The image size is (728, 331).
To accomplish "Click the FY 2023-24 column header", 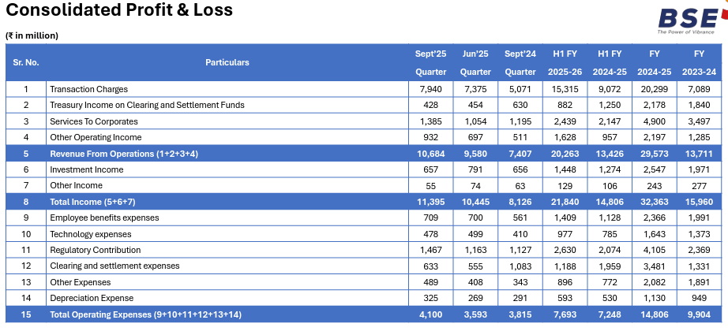I will [699, 62].
